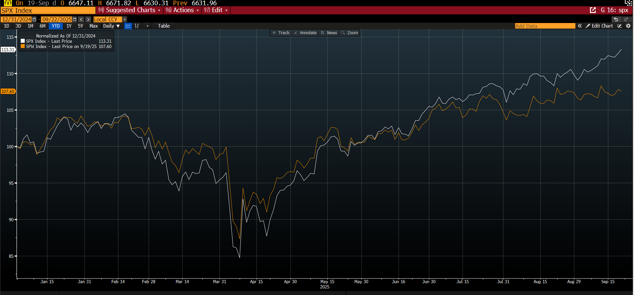Open the start date calendar picker
The height and width of the screenshot is (295, 634).
click(x=34, y=19)
